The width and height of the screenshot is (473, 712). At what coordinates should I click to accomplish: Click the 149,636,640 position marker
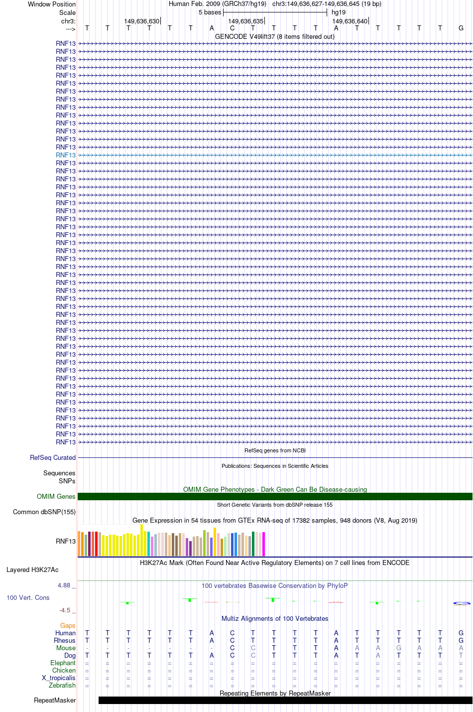click(x=350, y=21)
